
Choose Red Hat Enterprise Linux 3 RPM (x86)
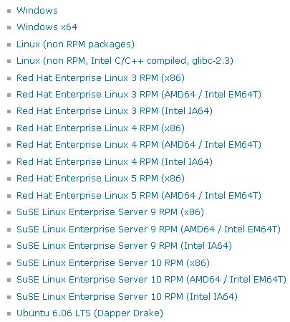point(100,78)
